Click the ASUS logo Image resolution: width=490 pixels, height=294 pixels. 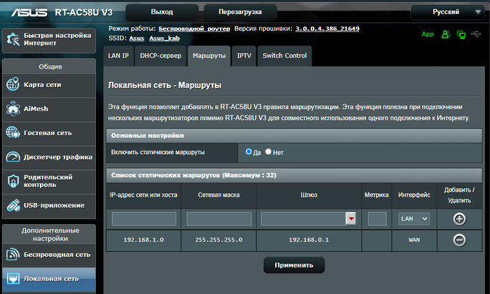pyautogui.click(x=29, y=13)
